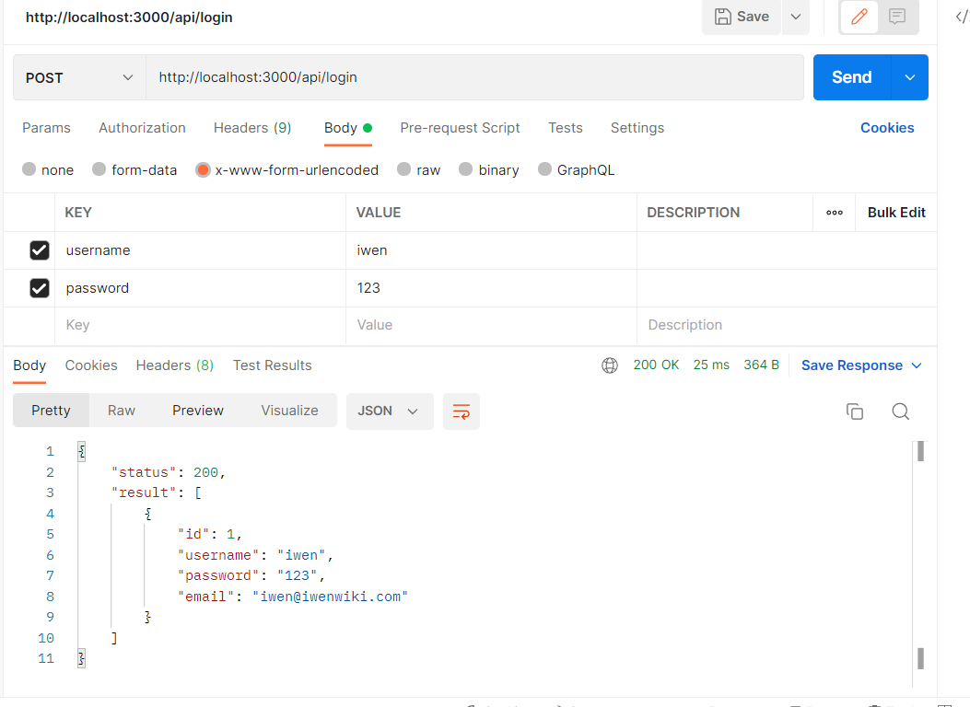Expand the Save options arrow
The image size is (970, 707).
[796, 17]
